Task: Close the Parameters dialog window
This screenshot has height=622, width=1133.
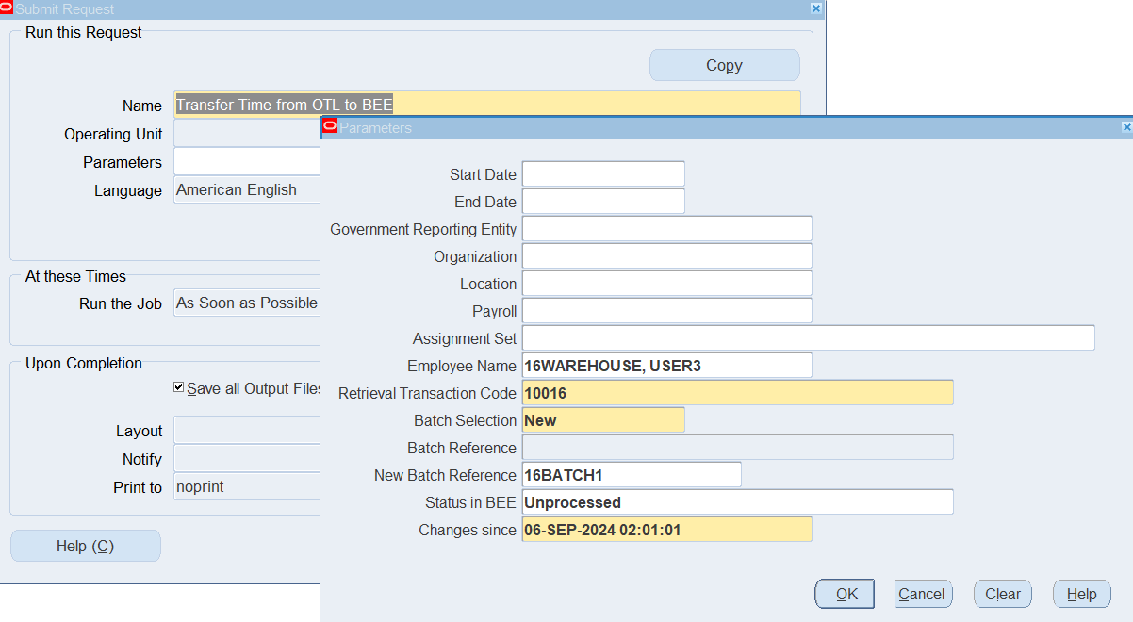Action: [x=1126, y=127]
